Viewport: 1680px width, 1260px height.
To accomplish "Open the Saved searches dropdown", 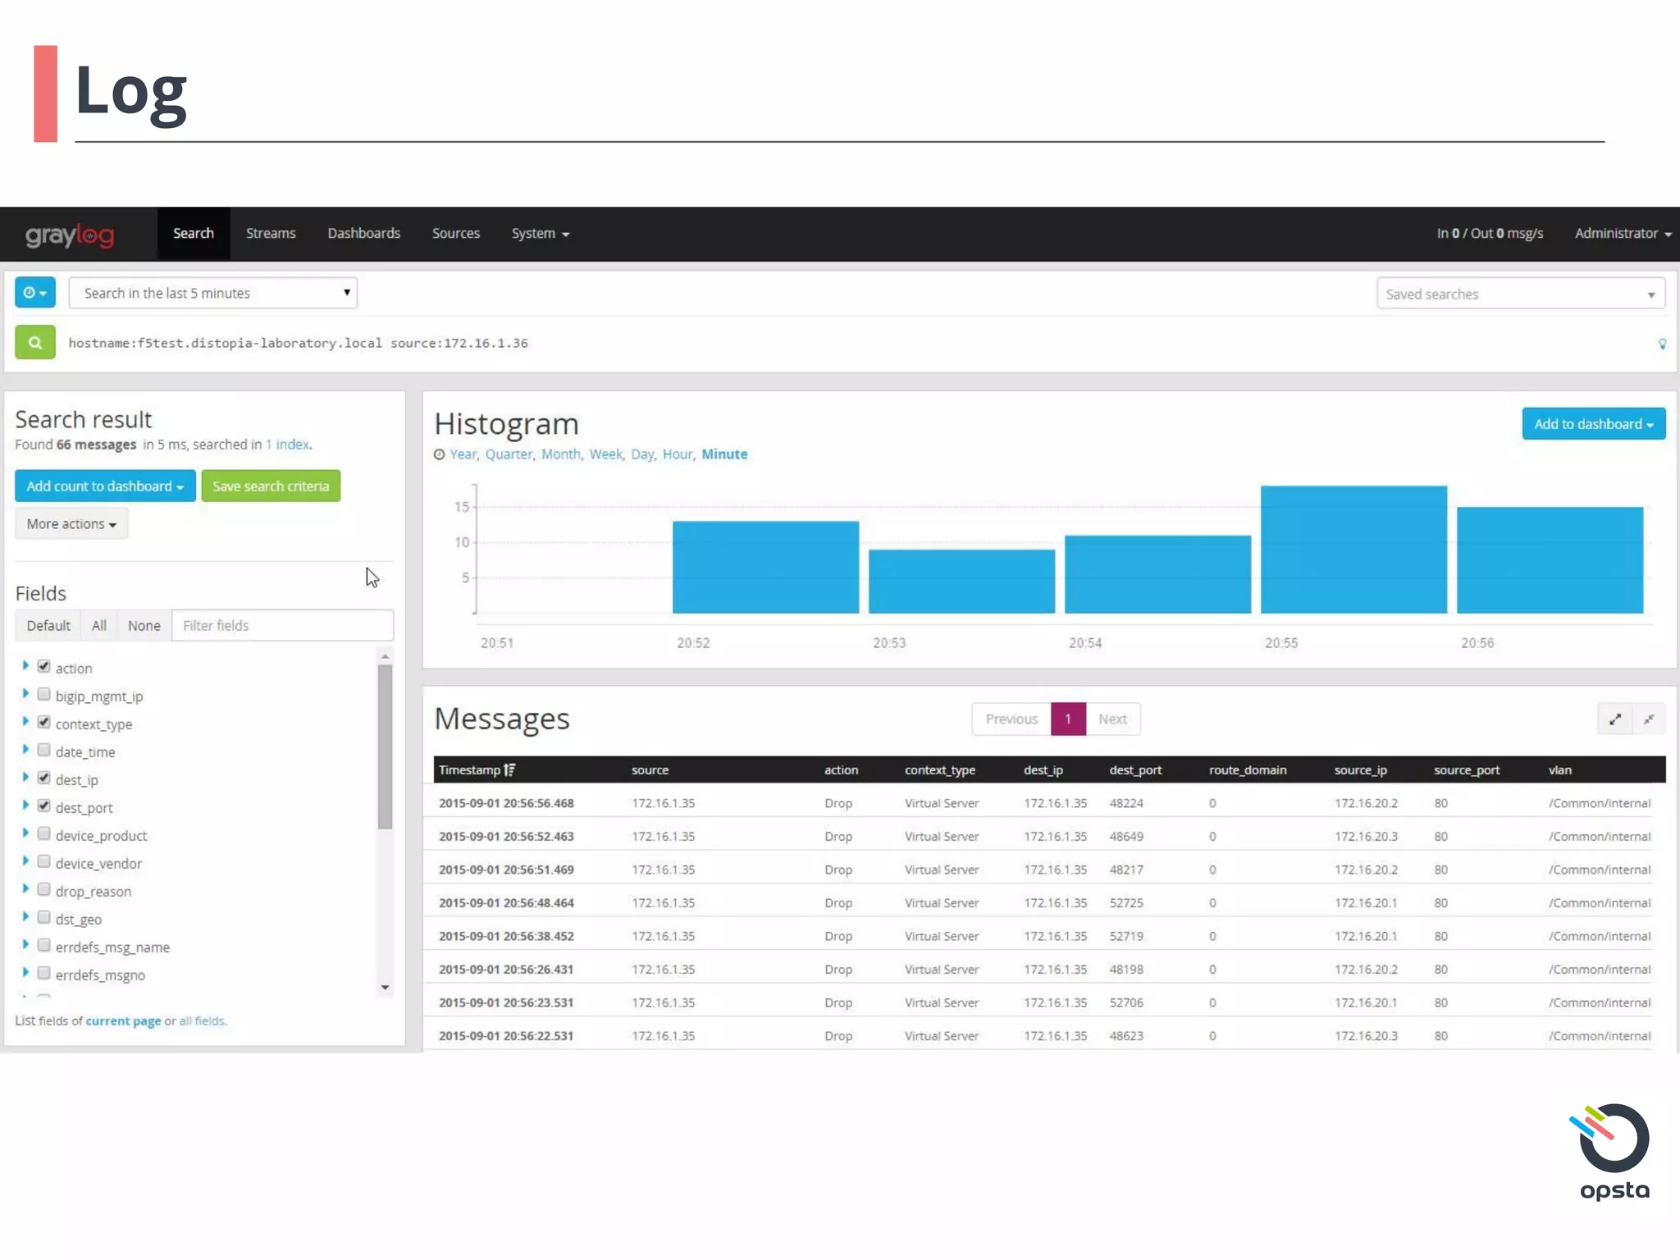I will [1520, 294].
